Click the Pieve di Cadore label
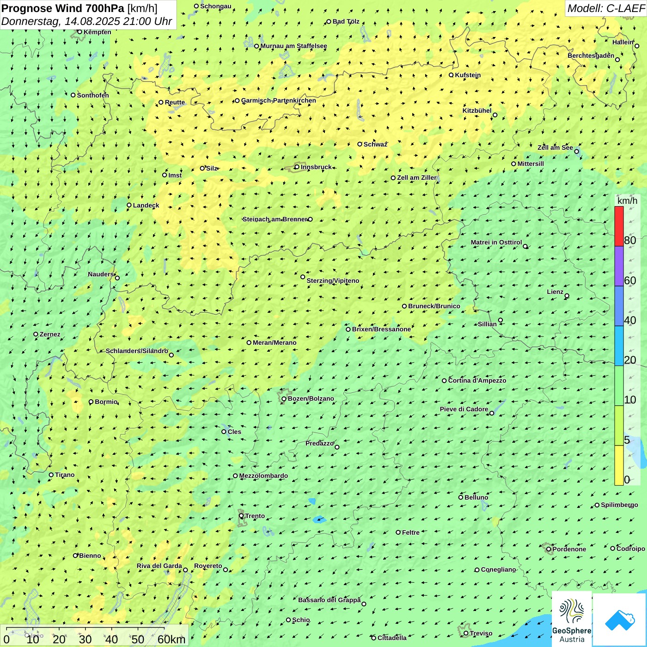Viewport: 647px width, 647px height. pos(464,409)
